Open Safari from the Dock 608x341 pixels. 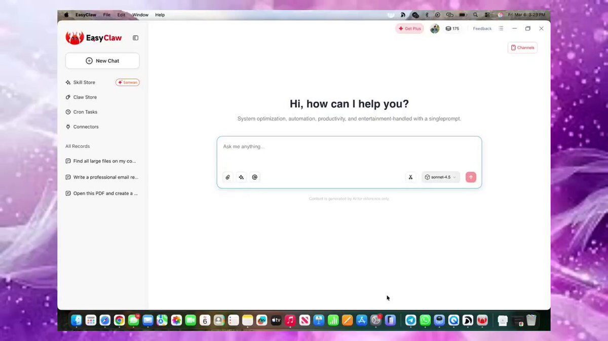105,320
